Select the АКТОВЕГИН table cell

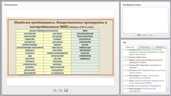click(30, 34)
